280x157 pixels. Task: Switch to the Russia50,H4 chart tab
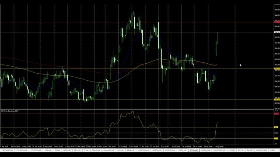point(108,150)
